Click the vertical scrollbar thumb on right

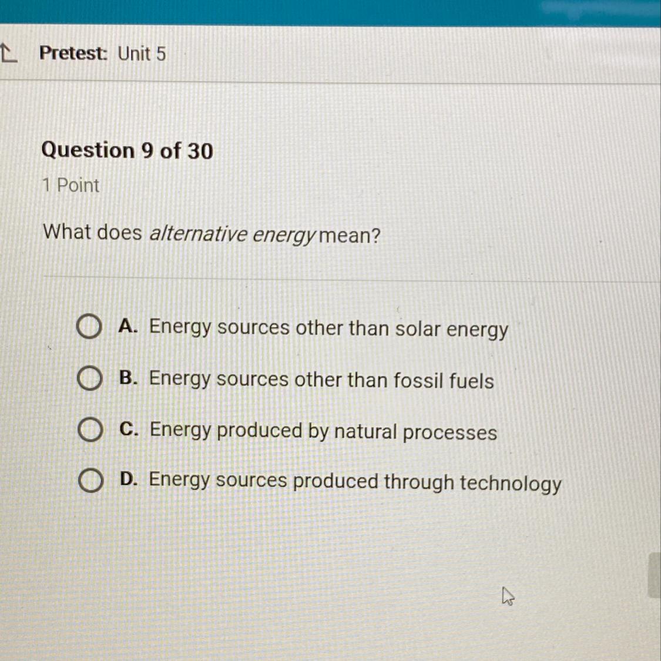click(x=654, y=575)
